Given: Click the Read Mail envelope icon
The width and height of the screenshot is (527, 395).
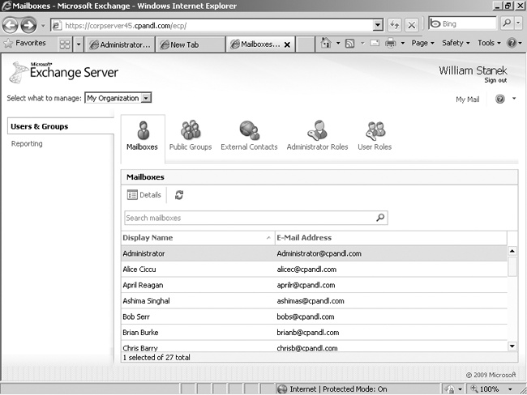Looking at the screenshot, I should [x=375, y=43].
